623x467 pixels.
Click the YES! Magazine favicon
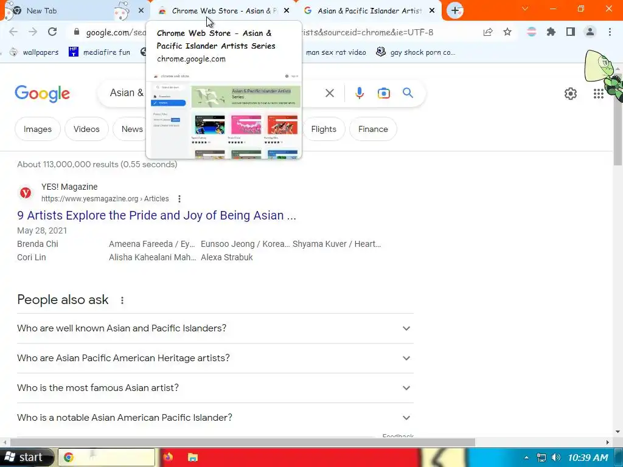point(26,193)
